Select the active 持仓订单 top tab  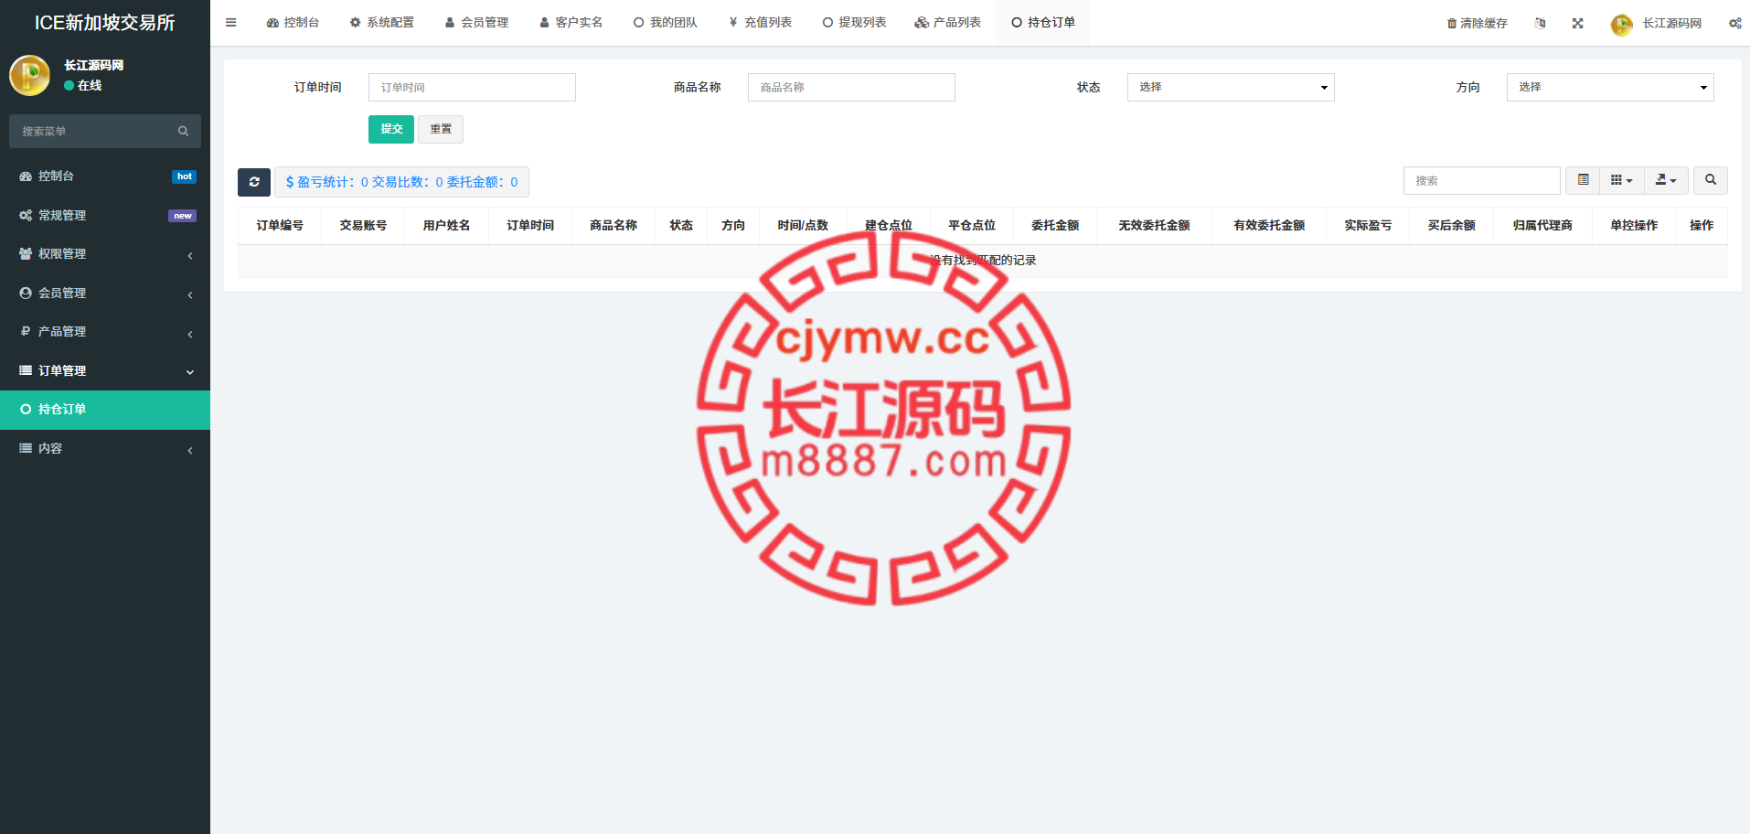click(1042, 23)
